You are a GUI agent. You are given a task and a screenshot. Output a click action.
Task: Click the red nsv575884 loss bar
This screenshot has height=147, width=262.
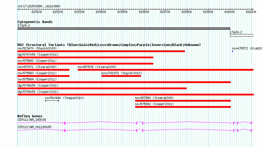pyautogui.click(x=124, y=82)
